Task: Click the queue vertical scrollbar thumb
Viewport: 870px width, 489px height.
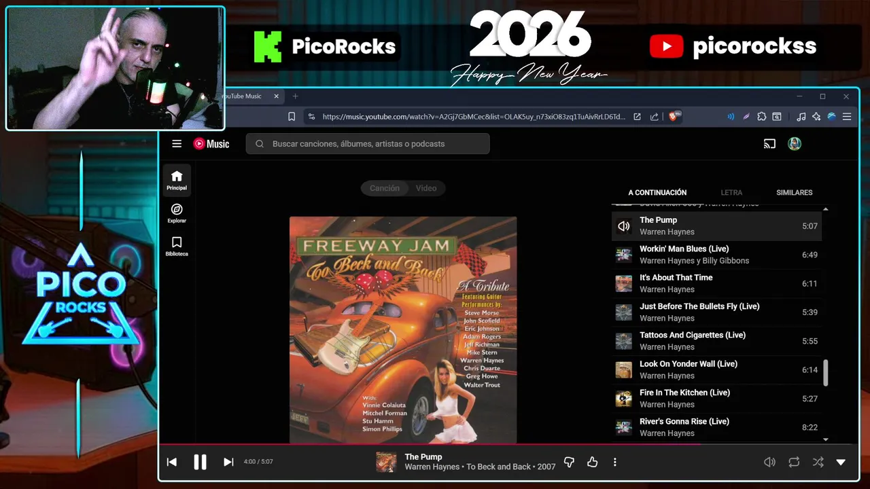Action: [x=826, y=373]
